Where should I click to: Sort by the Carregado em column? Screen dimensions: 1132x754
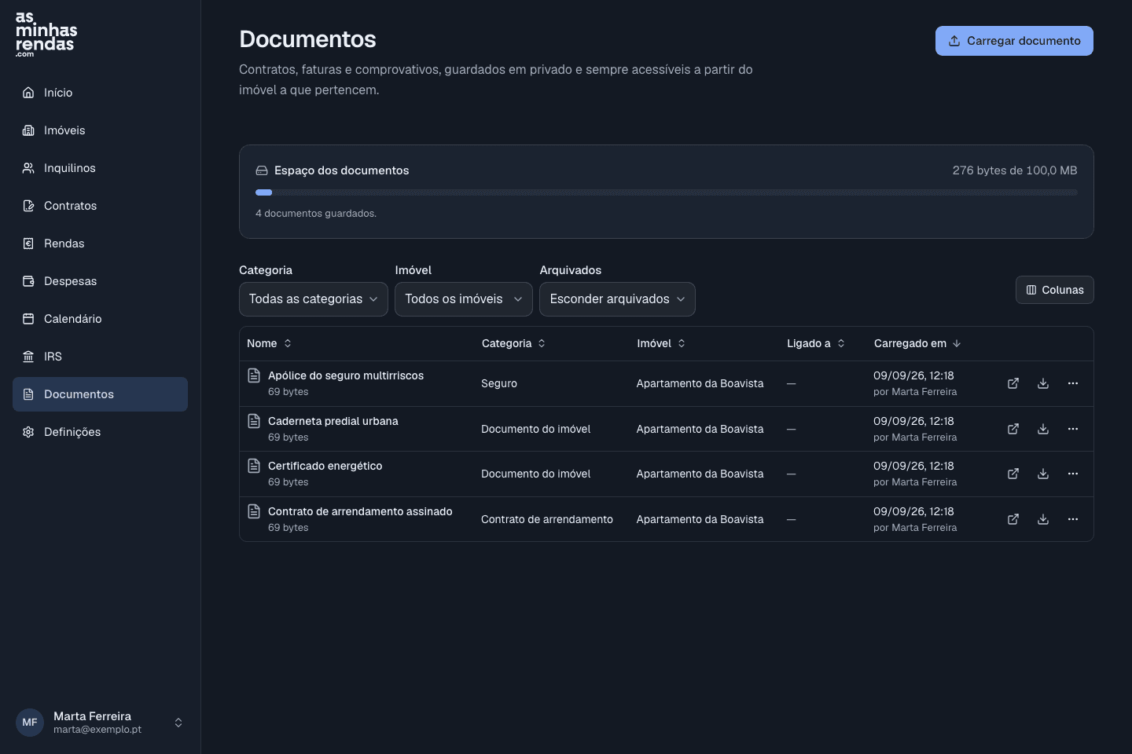click(917, 343)
